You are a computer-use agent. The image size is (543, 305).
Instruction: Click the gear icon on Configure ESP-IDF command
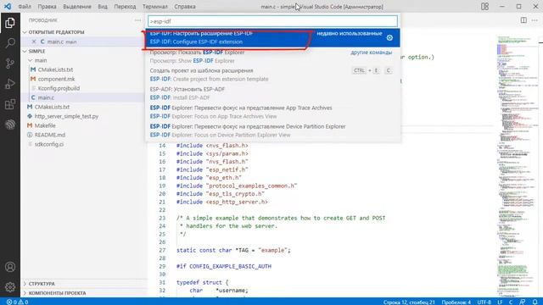click(x=389, y=37)
